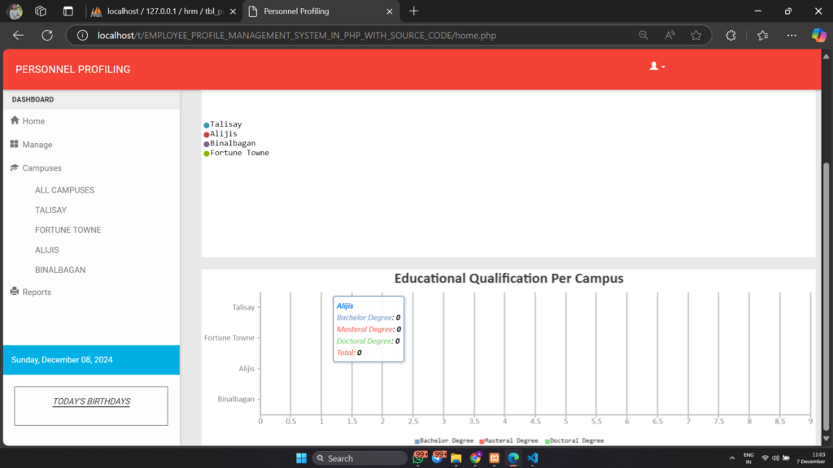Open a new browser tab
The height and width of the screenshot is (468, 833).
(414, 11)
